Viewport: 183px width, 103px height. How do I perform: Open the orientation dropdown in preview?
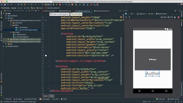pos(132,14)
